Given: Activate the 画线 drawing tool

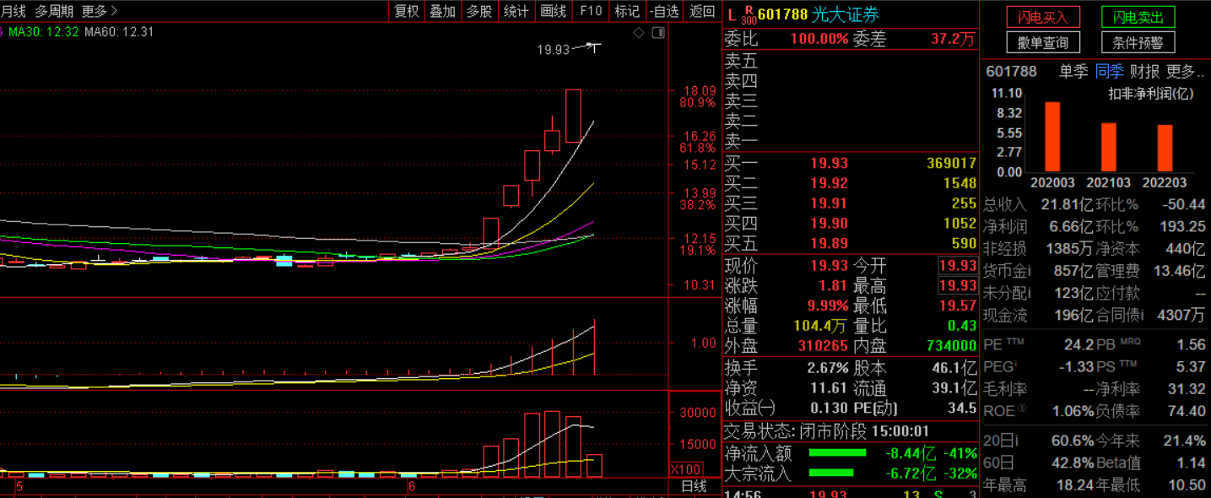Looking at the screenshot, I should pyautogui.click(x=553, y=11).
